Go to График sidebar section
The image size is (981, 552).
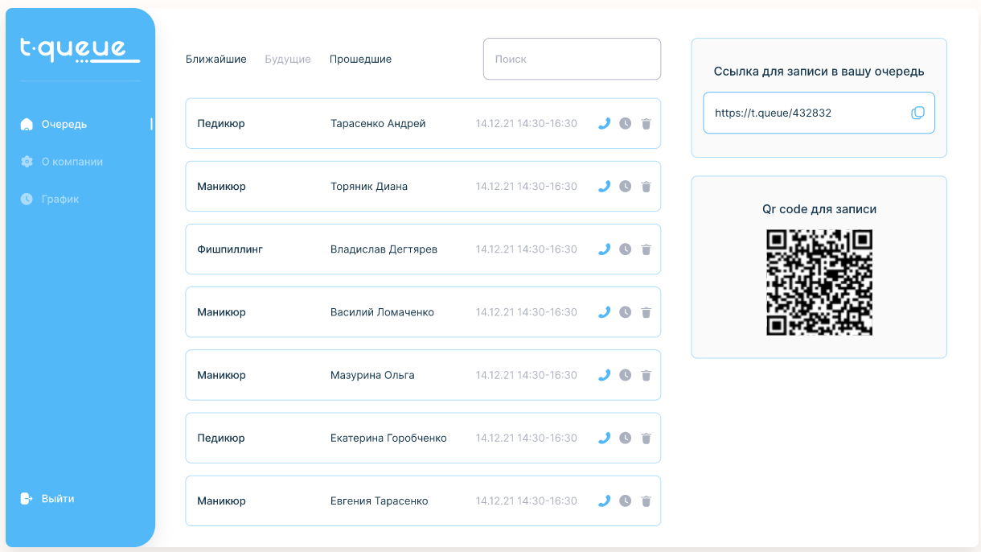tap(60, 199)
